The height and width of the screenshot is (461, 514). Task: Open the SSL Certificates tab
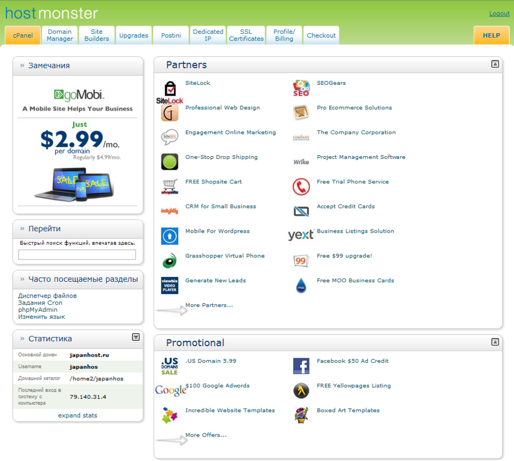point(246,36)
